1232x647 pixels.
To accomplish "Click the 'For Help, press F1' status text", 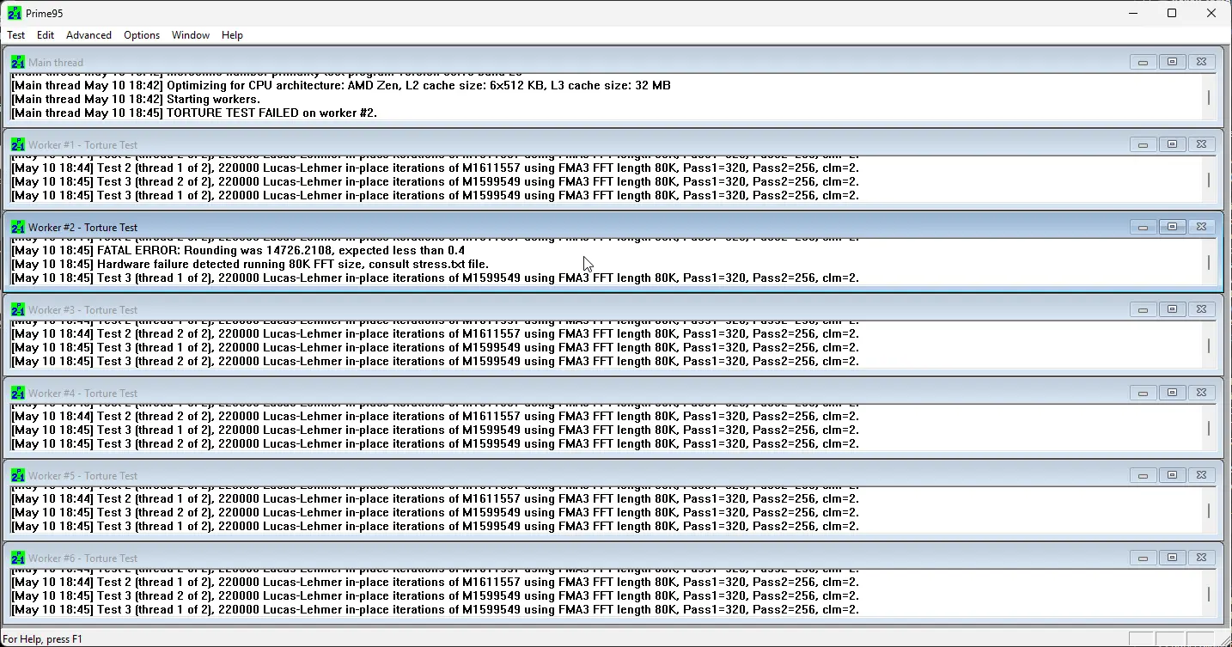I will (43, 639).
